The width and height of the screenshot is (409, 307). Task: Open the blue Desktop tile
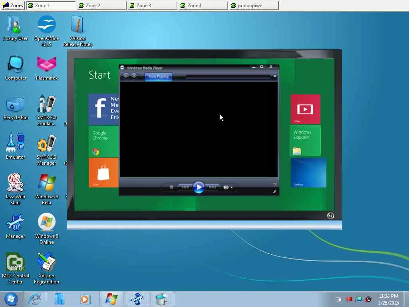[308, 173]
